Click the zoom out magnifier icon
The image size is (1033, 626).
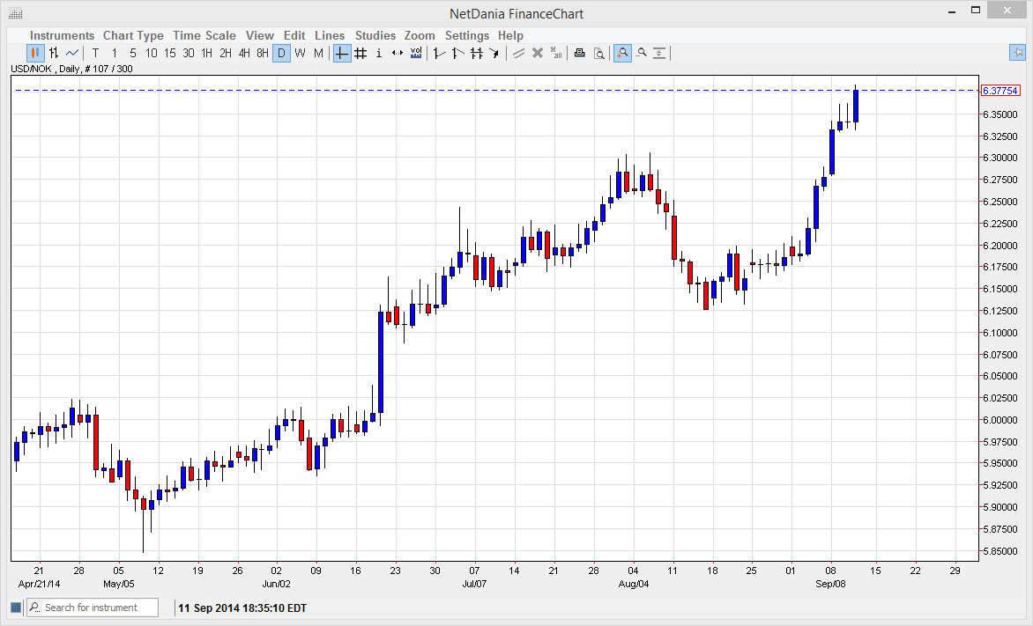643,53
